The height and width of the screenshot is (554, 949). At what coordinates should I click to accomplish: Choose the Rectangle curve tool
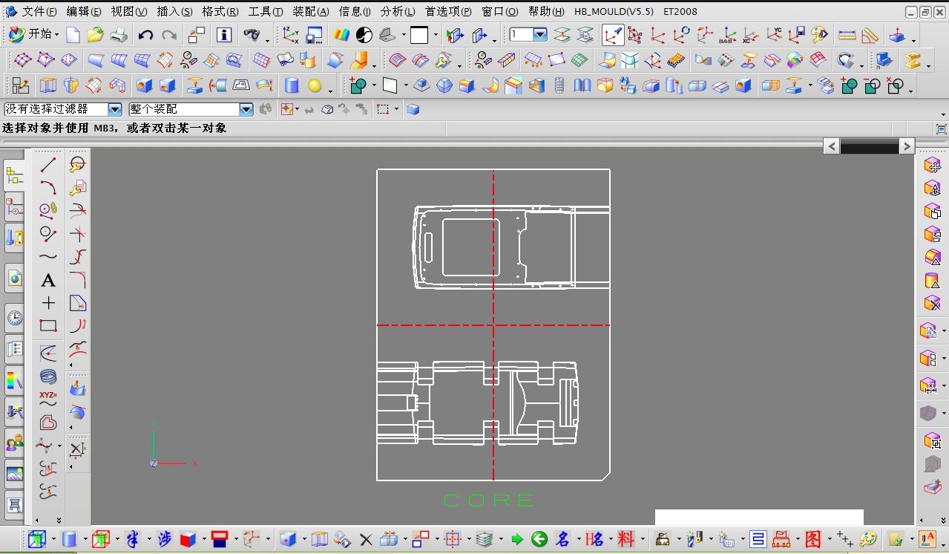pyautogui.click(x=48, y=325)
